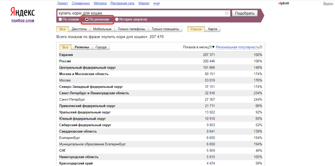The height and width of the screenshot is (166, 335).
Task: Click the СНГ row name
Action: tap(62, 151)
